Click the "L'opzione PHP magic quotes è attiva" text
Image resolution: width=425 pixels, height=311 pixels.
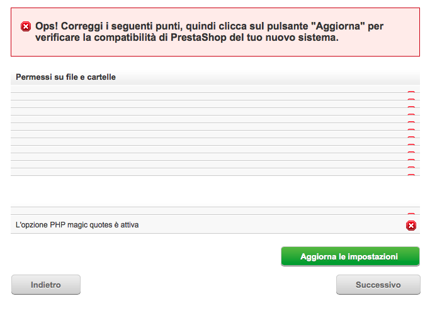pos(77,224)
